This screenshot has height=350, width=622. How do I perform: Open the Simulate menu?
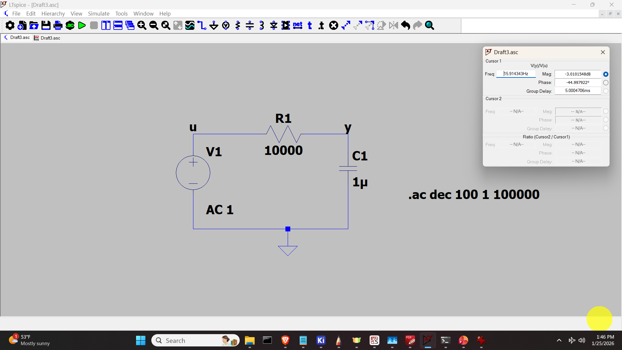tap(98, 14)
